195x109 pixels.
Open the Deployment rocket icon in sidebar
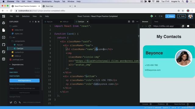click(4, 52)
